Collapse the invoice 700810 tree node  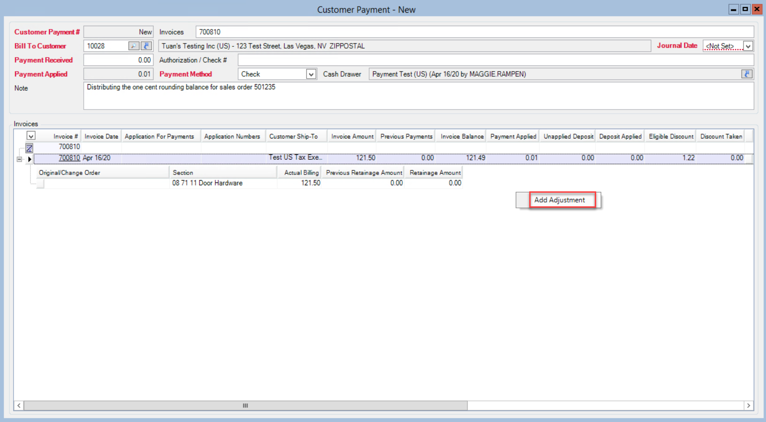coord(19,159)
